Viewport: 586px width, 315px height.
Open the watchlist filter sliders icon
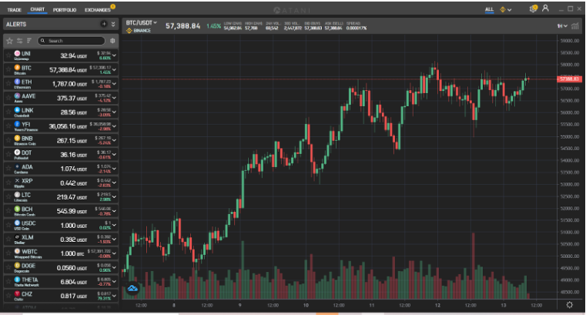point(19,41)
